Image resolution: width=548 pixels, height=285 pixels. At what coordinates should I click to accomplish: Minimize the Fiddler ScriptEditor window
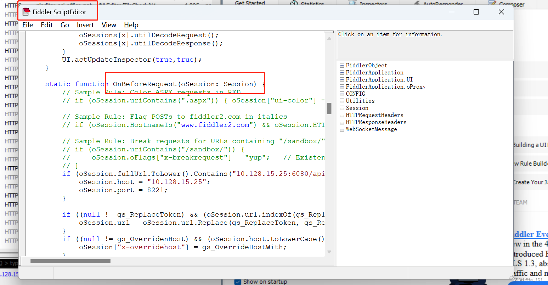[x=452, y=12]
